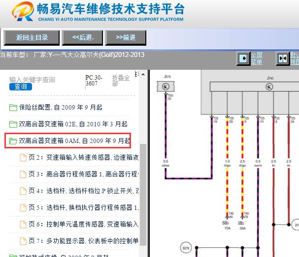Viewport: 299px width, 257px height.
Task: Click page icon beside 页 2
Action: coord(23,158)
